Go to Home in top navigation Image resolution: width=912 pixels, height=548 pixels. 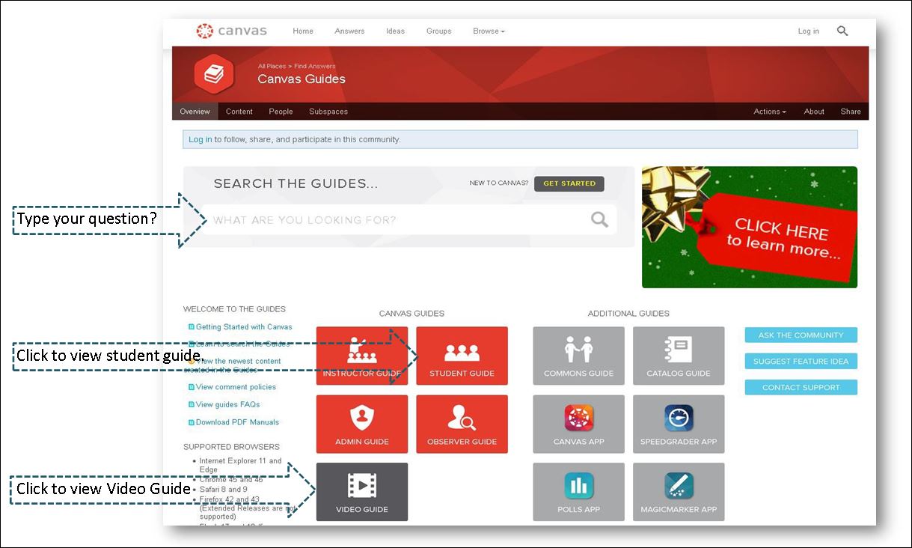pyautogui.click(x=303, y=31)
